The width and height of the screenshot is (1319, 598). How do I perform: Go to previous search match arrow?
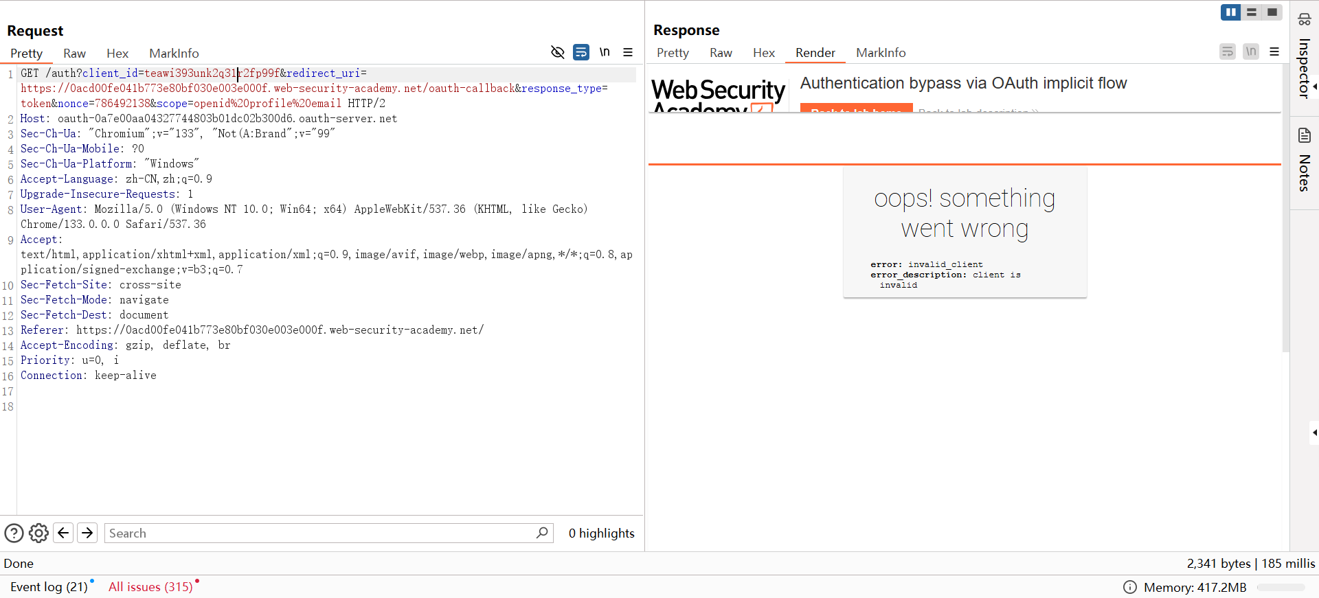(x=63, y=533)
